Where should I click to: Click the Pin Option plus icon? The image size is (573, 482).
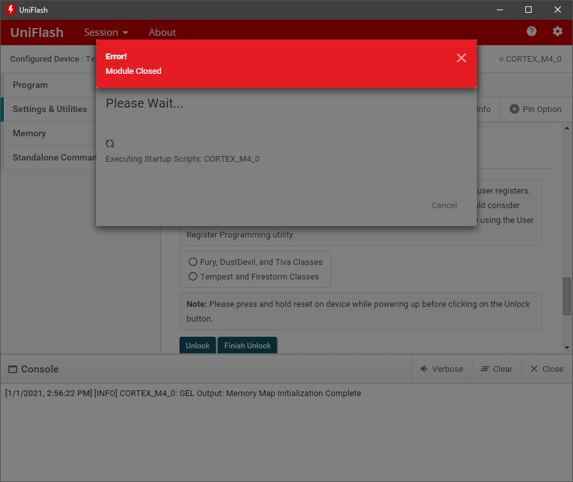point(514,109)
